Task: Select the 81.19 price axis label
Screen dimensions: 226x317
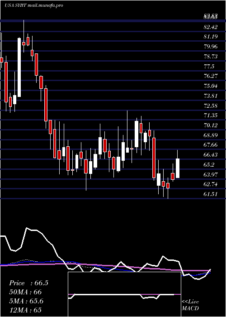Action: coord(211,37)
